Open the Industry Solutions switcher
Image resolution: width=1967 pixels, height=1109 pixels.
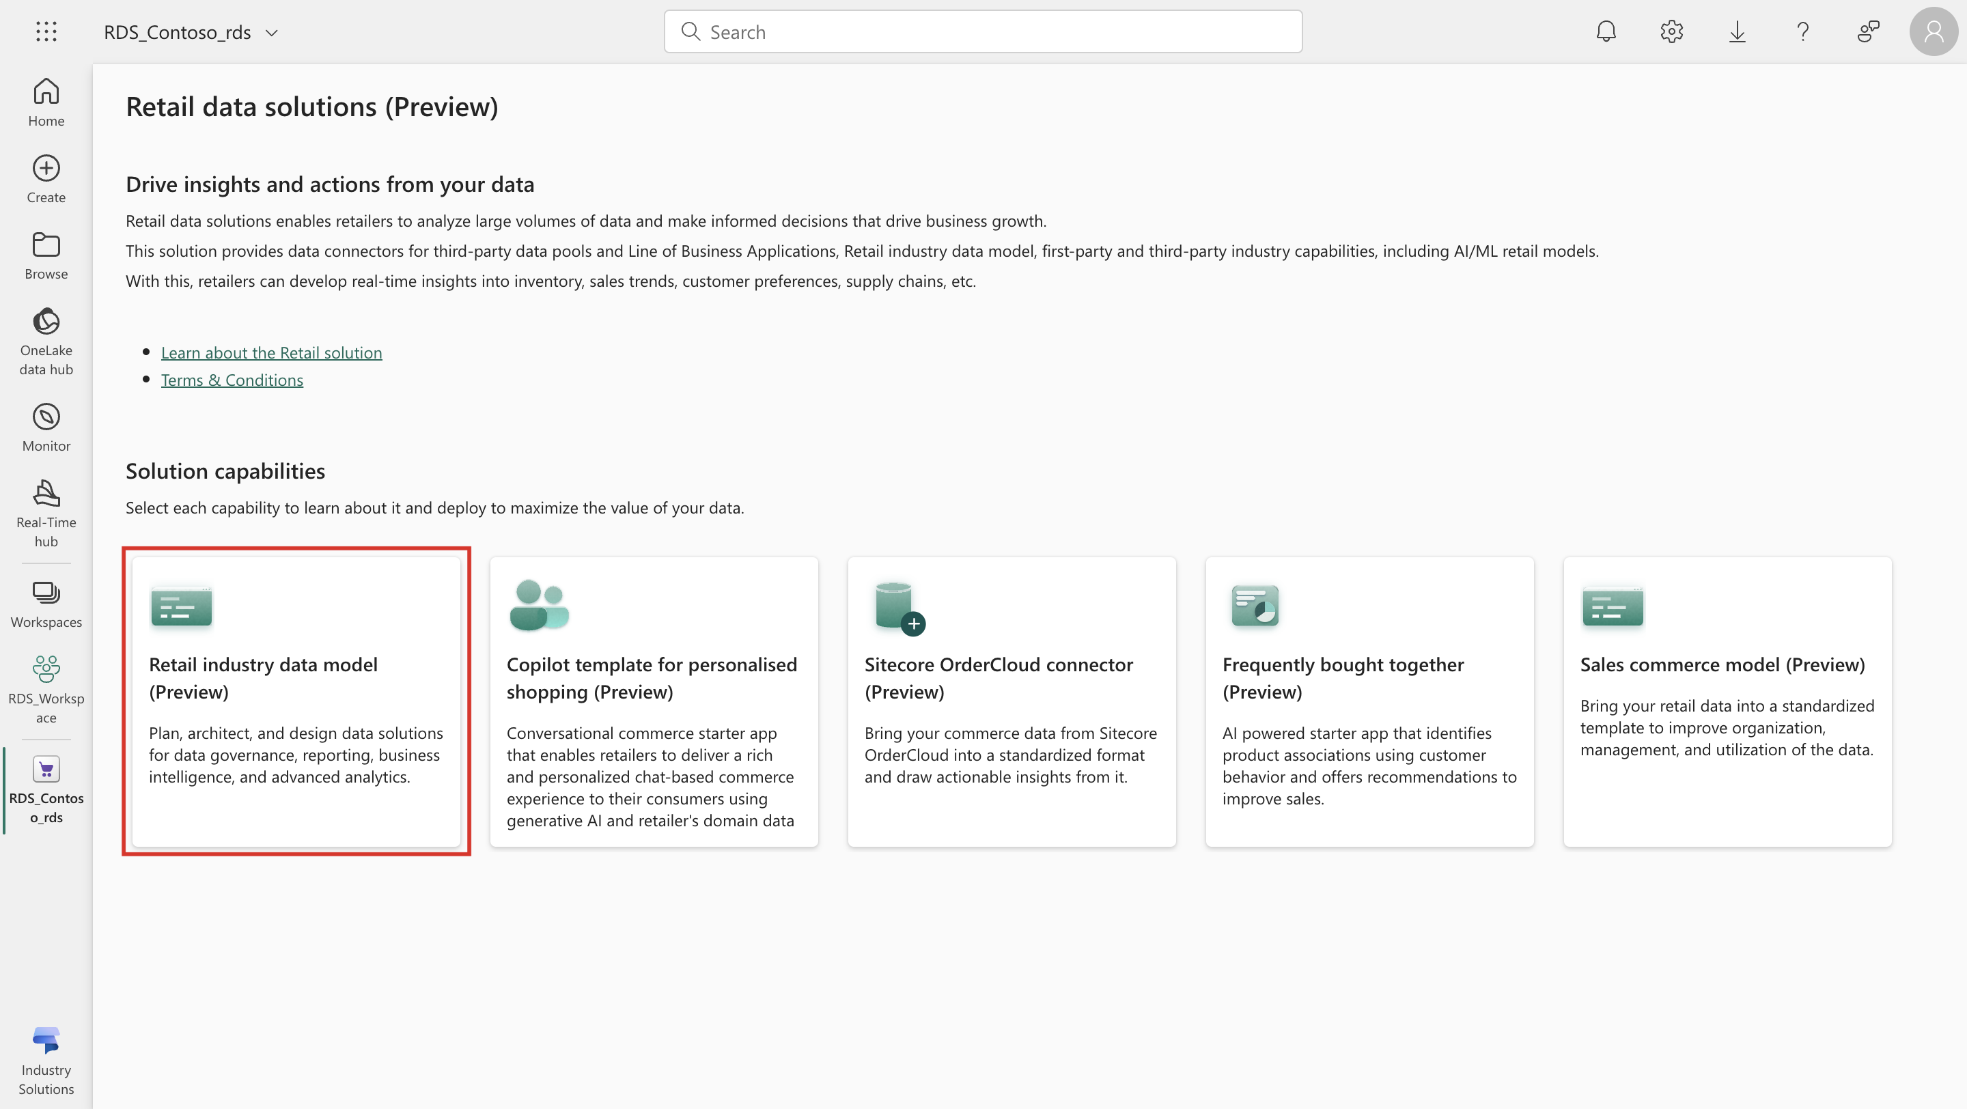[x=46, y=1061]
